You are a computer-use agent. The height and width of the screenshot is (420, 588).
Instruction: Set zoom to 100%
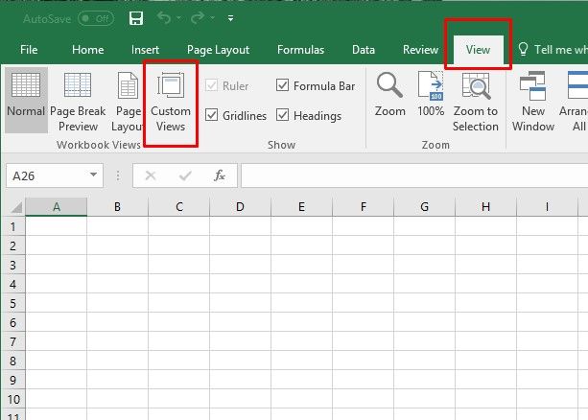click(431, 96)
